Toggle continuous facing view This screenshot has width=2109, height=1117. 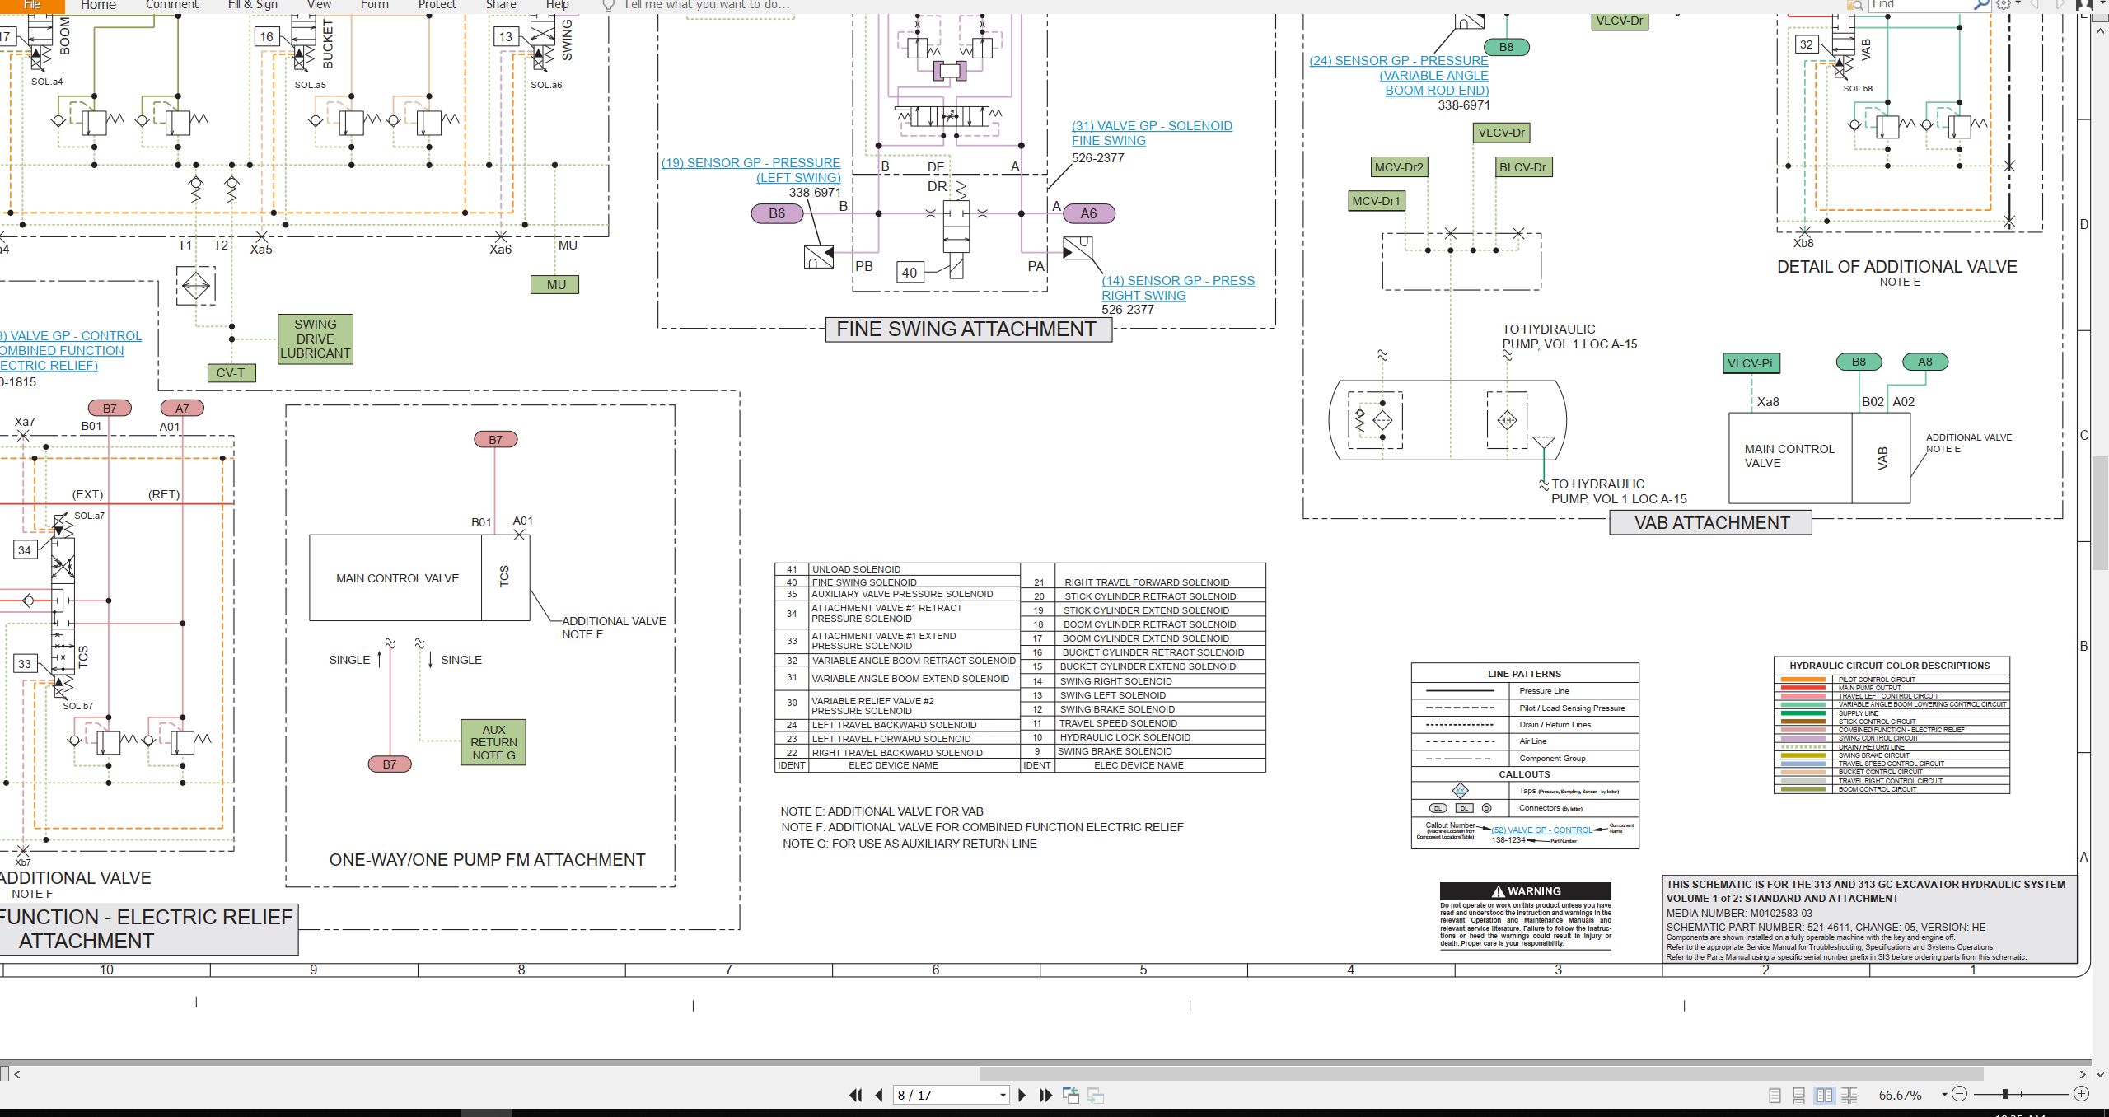(x=1849, y=1095)
